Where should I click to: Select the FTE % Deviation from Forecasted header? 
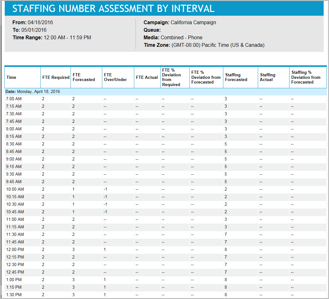(x=206, y=77)
